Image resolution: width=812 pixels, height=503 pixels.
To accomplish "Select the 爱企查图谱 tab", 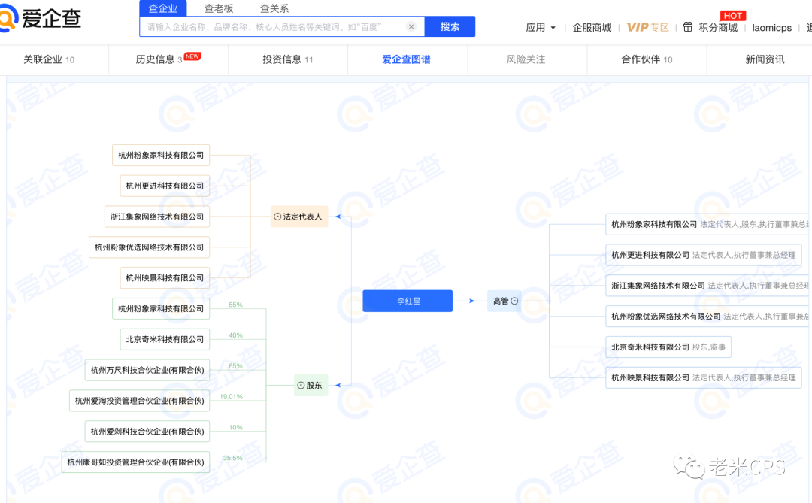I will point(407,59).
